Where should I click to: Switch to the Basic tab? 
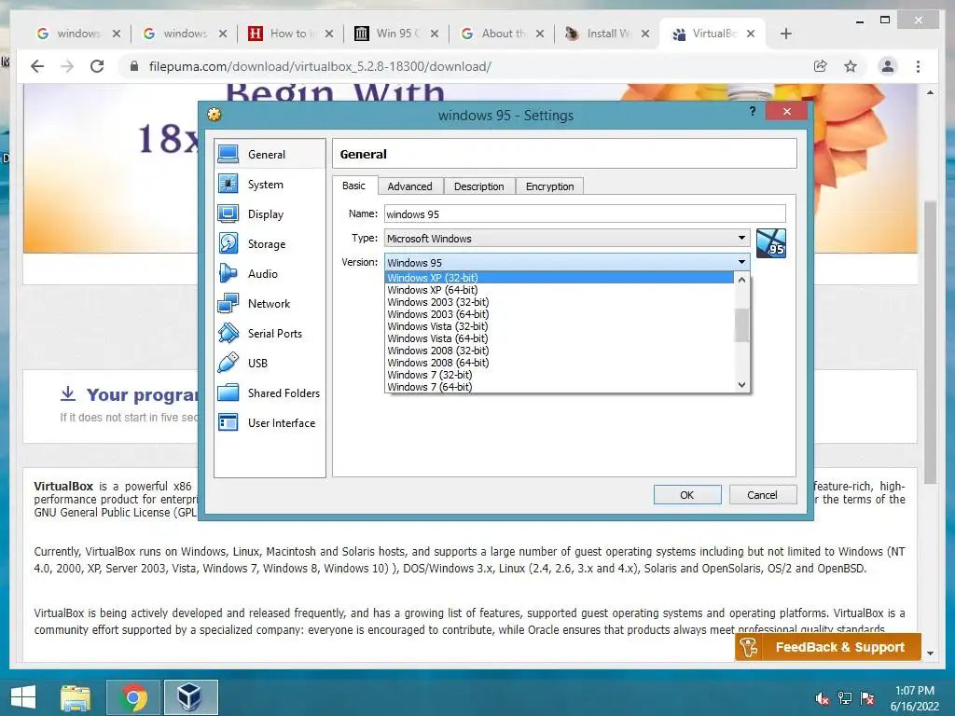click(353, 186)
